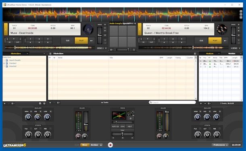Click right deck pitch slider
The width and height of the screenshot is (246, 151).
[233, 35]
